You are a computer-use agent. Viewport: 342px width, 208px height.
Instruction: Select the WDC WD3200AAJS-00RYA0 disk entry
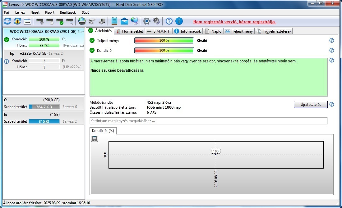pos(44,38)
